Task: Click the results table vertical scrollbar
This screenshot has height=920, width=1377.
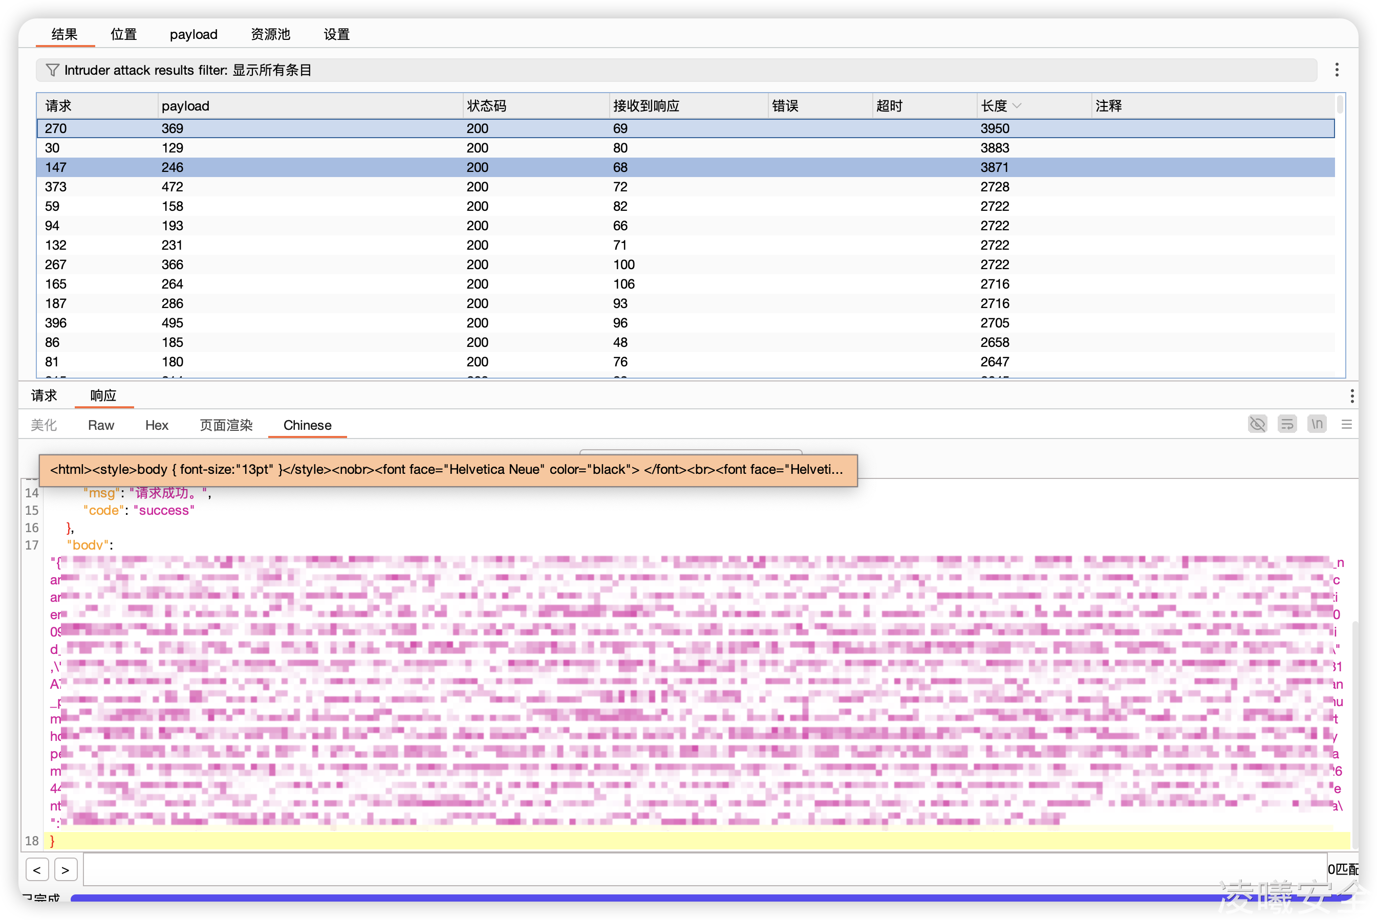Action: tap(1340, 105)
